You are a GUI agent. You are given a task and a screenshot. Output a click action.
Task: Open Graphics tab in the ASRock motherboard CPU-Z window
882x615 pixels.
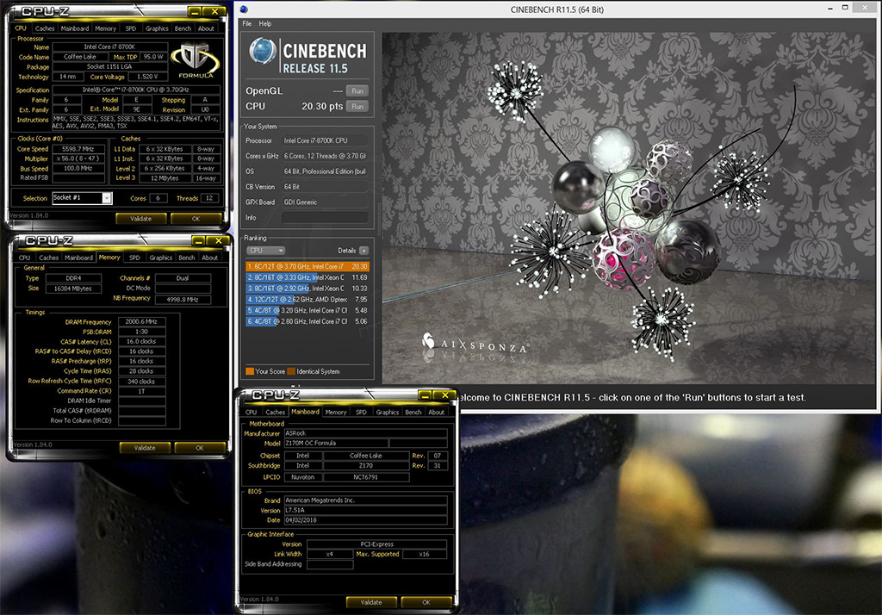(x=388, y=413)
